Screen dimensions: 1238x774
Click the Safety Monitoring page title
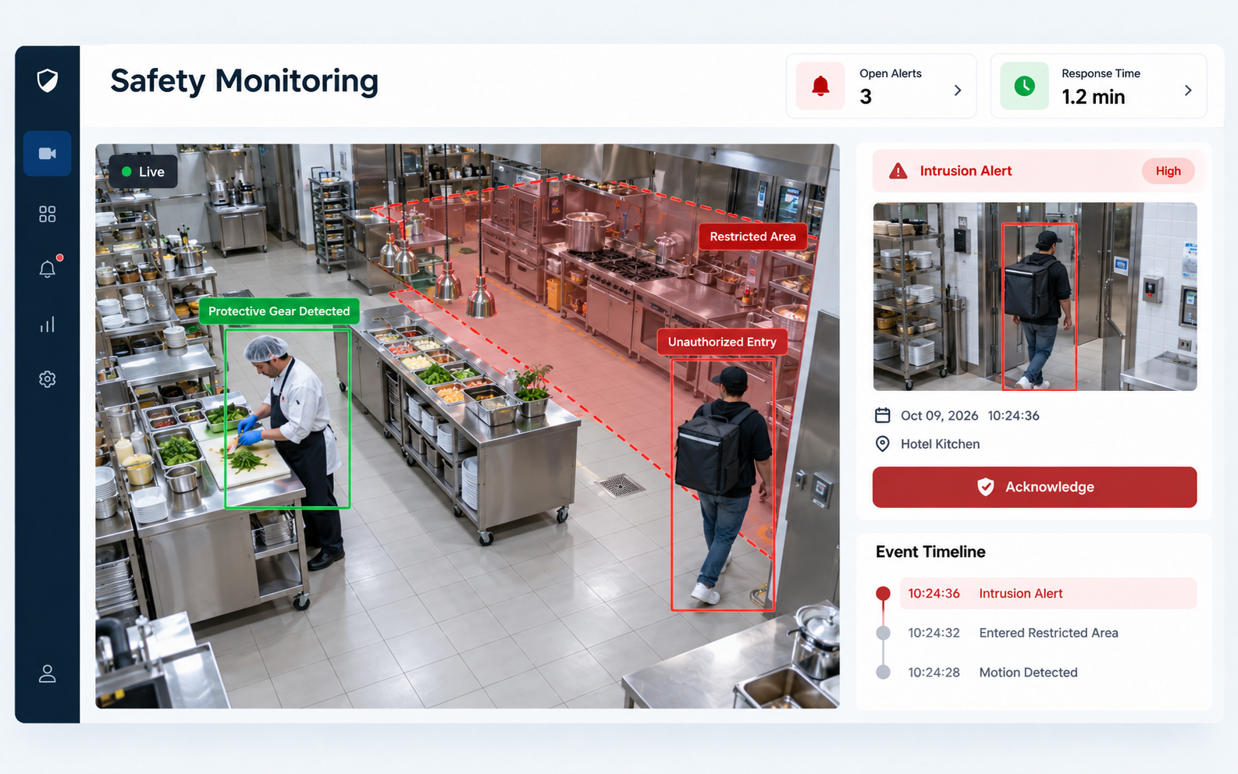244,81
